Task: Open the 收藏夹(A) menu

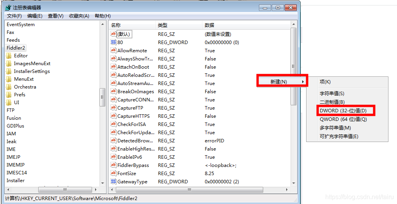Action: (x=79, y=16)
